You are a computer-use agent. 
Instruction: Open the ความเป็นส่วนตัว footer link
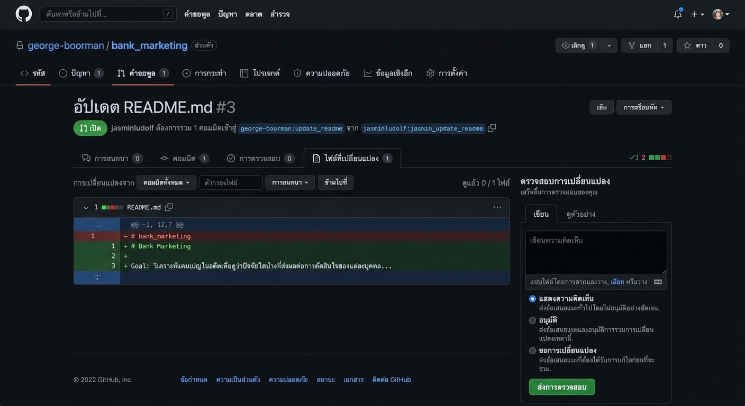[238, 380]
